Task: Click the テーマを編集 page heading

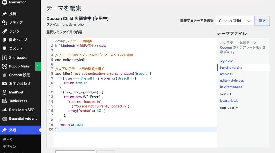Action: [64, 8]
